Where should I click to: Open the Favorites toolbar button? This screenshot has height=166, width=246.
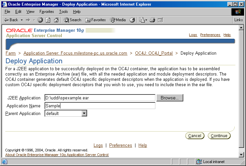(x=96, y=20)
